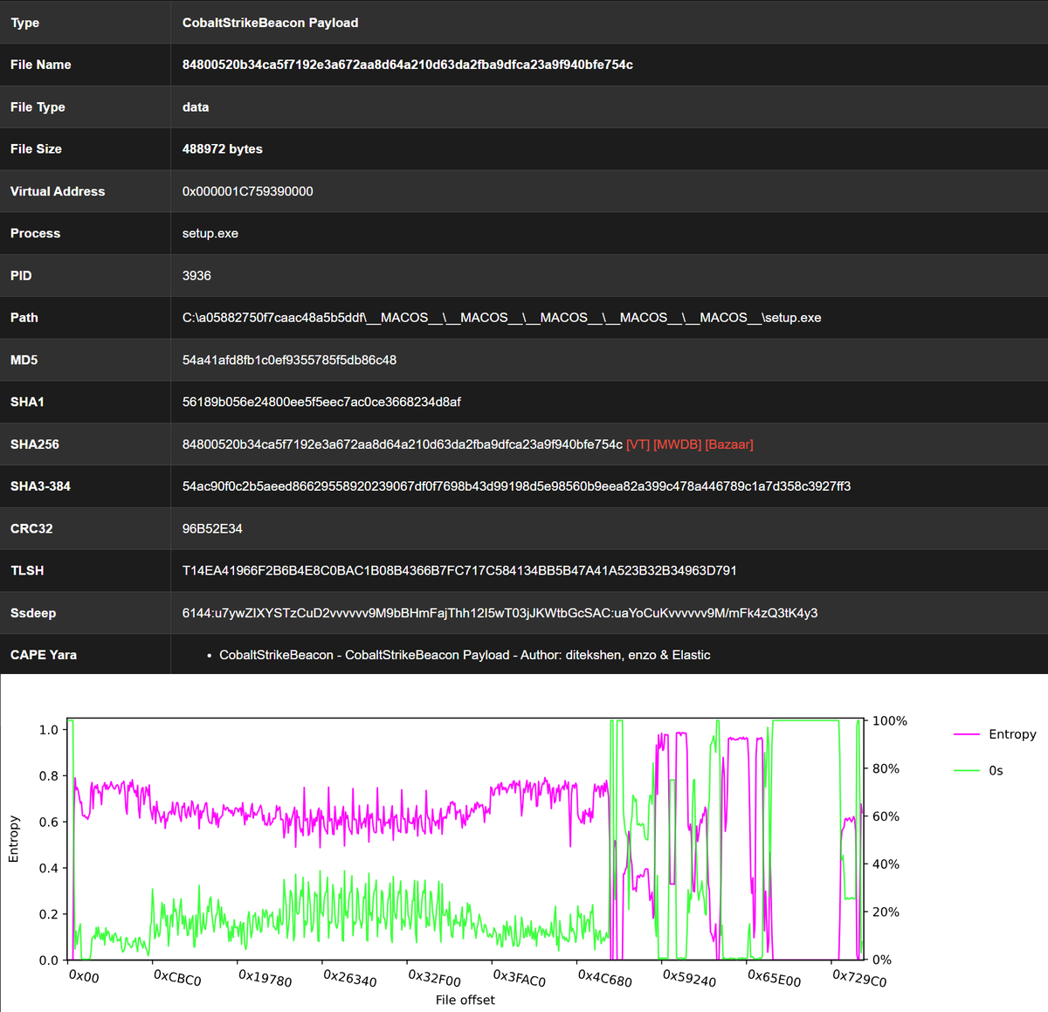Select the 0x4C680 file offset label

(x=604, y=980)
